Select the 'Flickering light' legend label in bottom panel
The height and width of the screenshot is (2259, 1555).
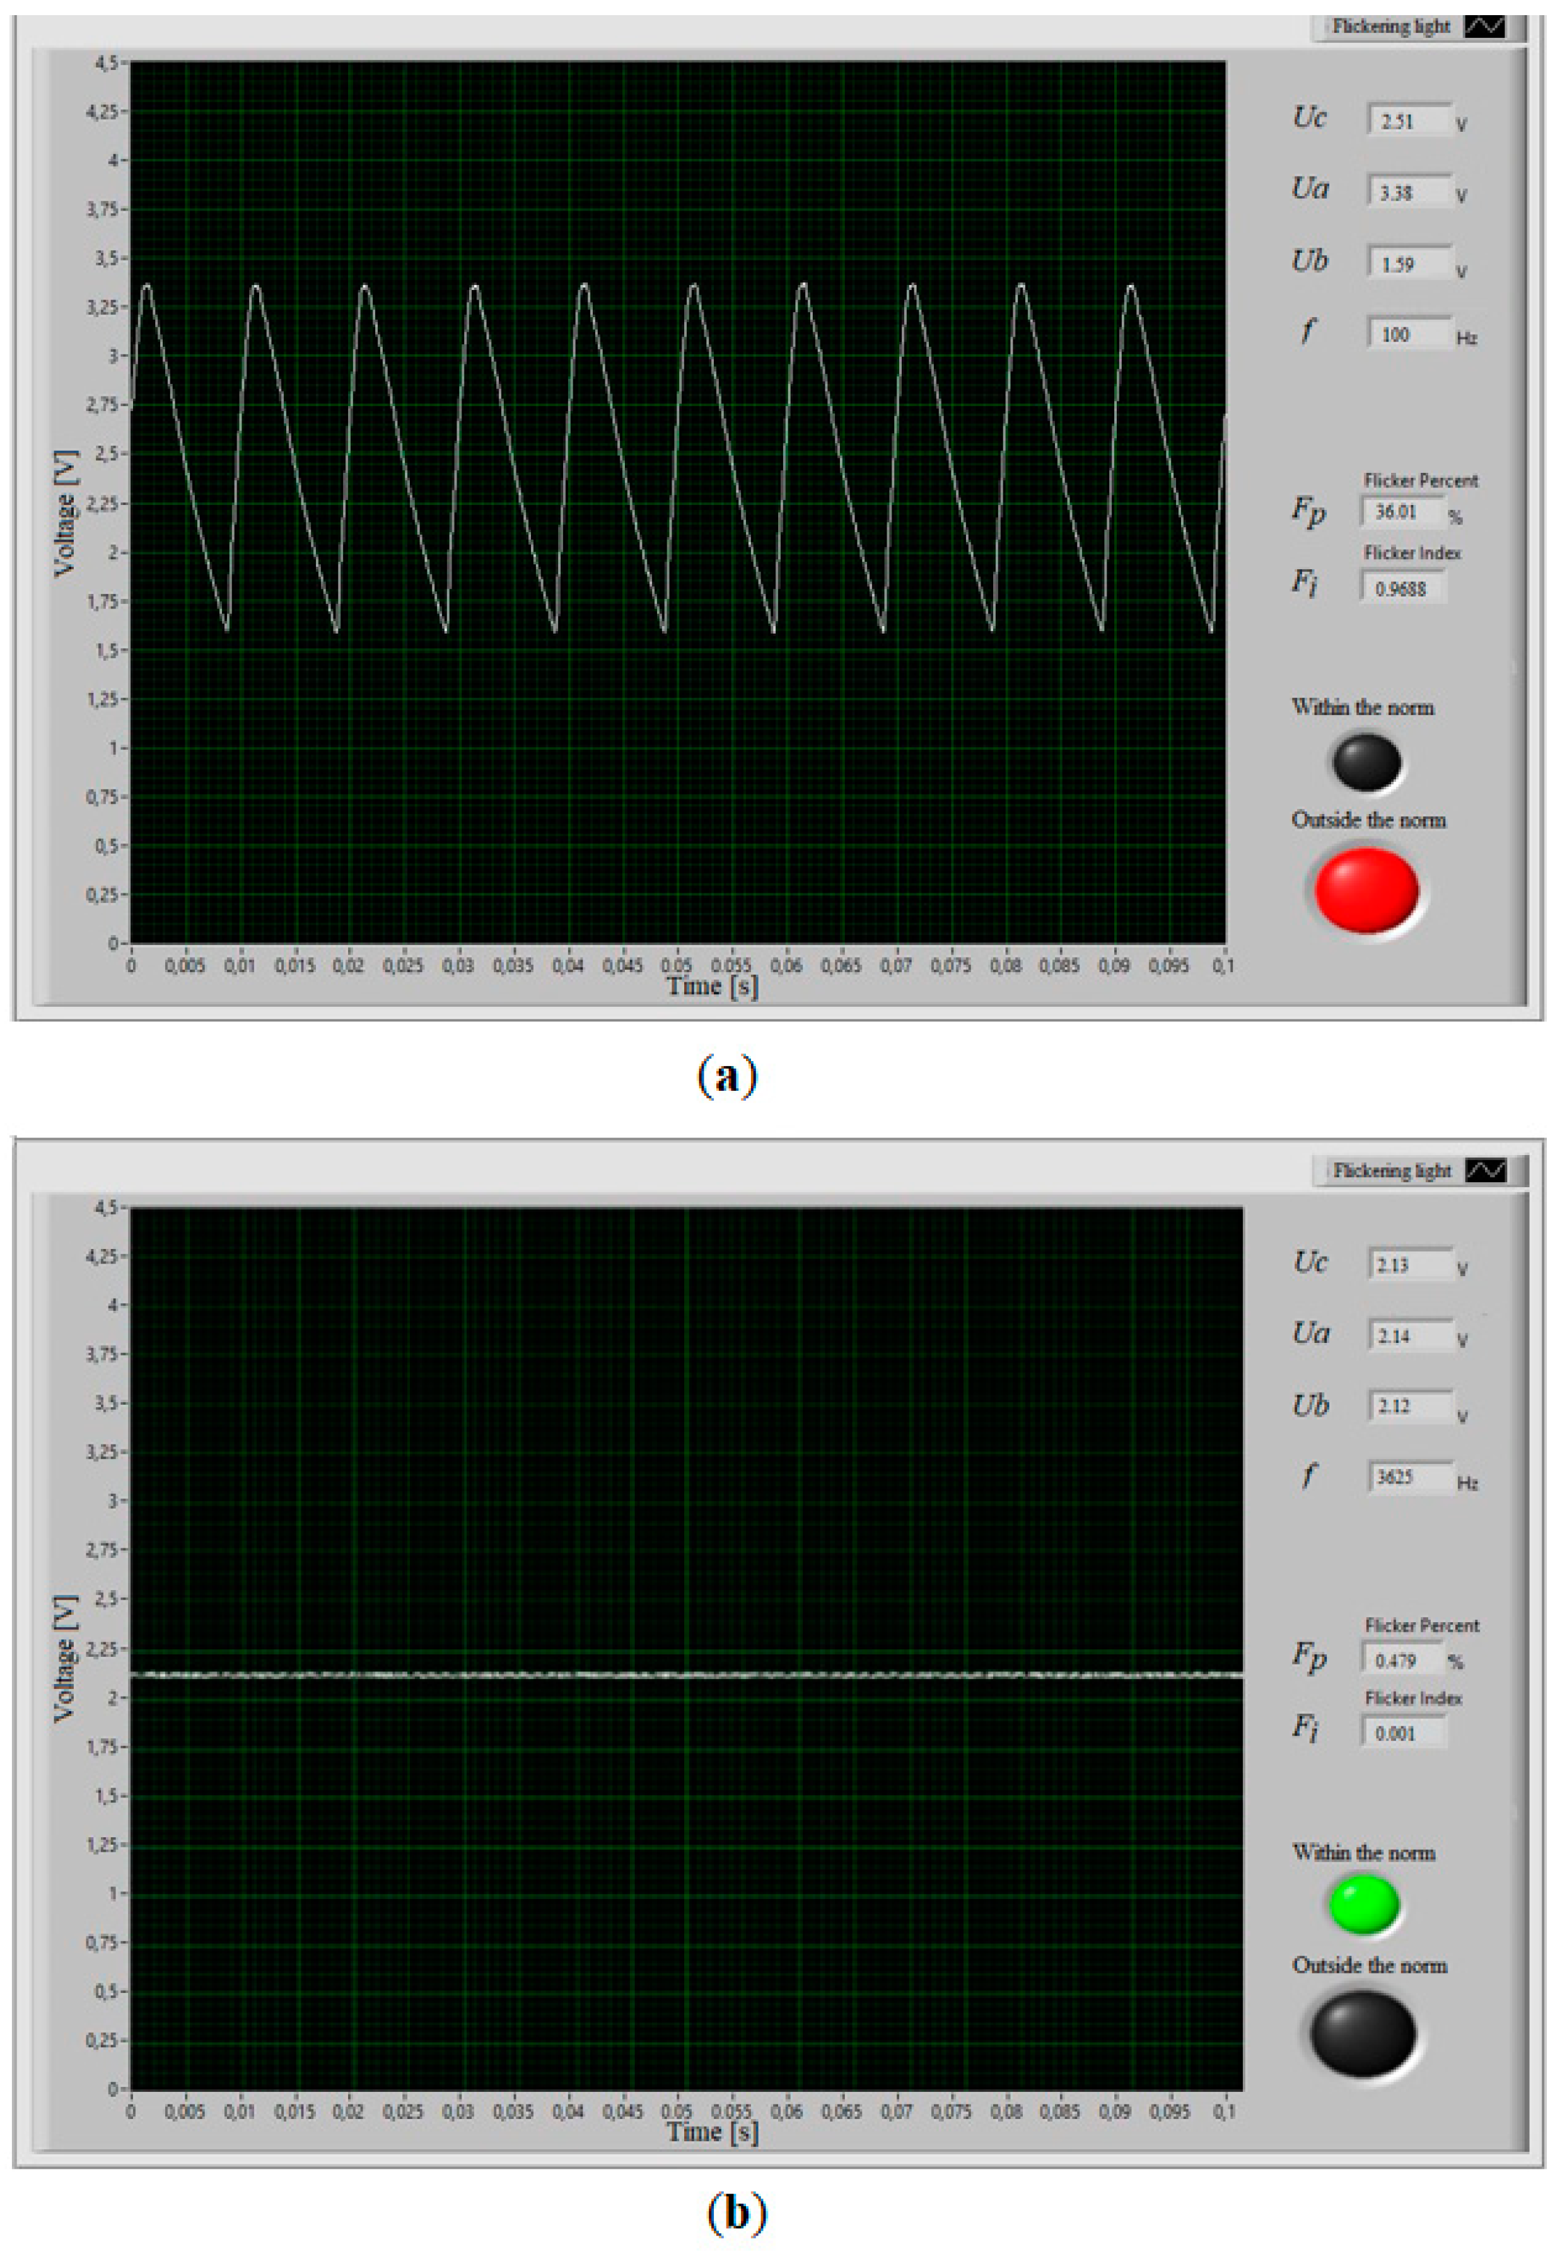(x=1391, y=1170)
